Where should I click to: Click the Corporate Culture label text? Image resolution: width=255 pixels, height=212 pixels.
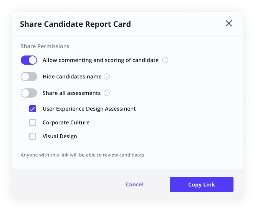[66, 122]
